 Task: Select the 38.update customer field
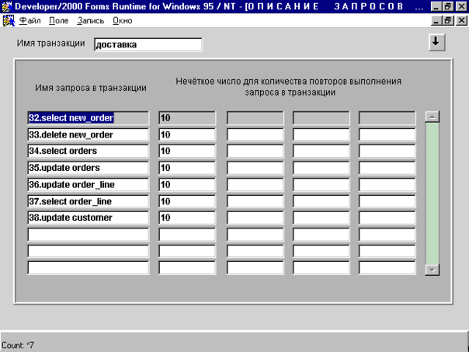pyautogui.click(x=89, y=218)
